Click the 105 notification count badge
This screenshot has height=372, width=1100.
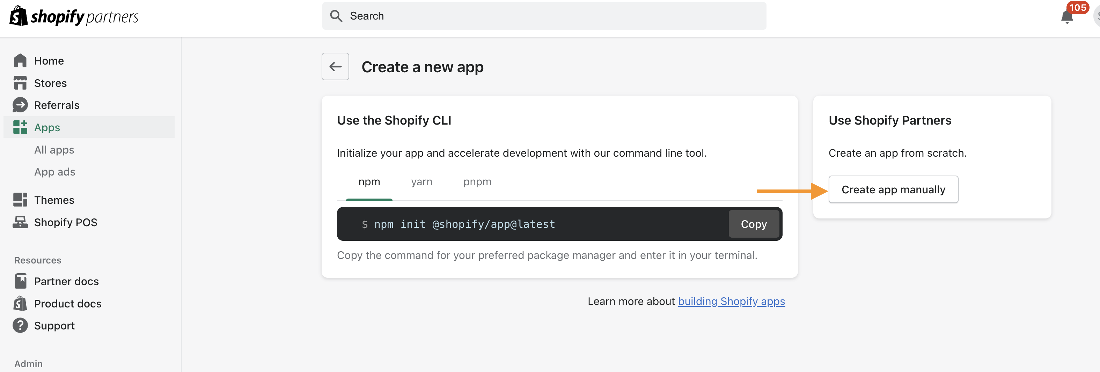[1077, 8]
